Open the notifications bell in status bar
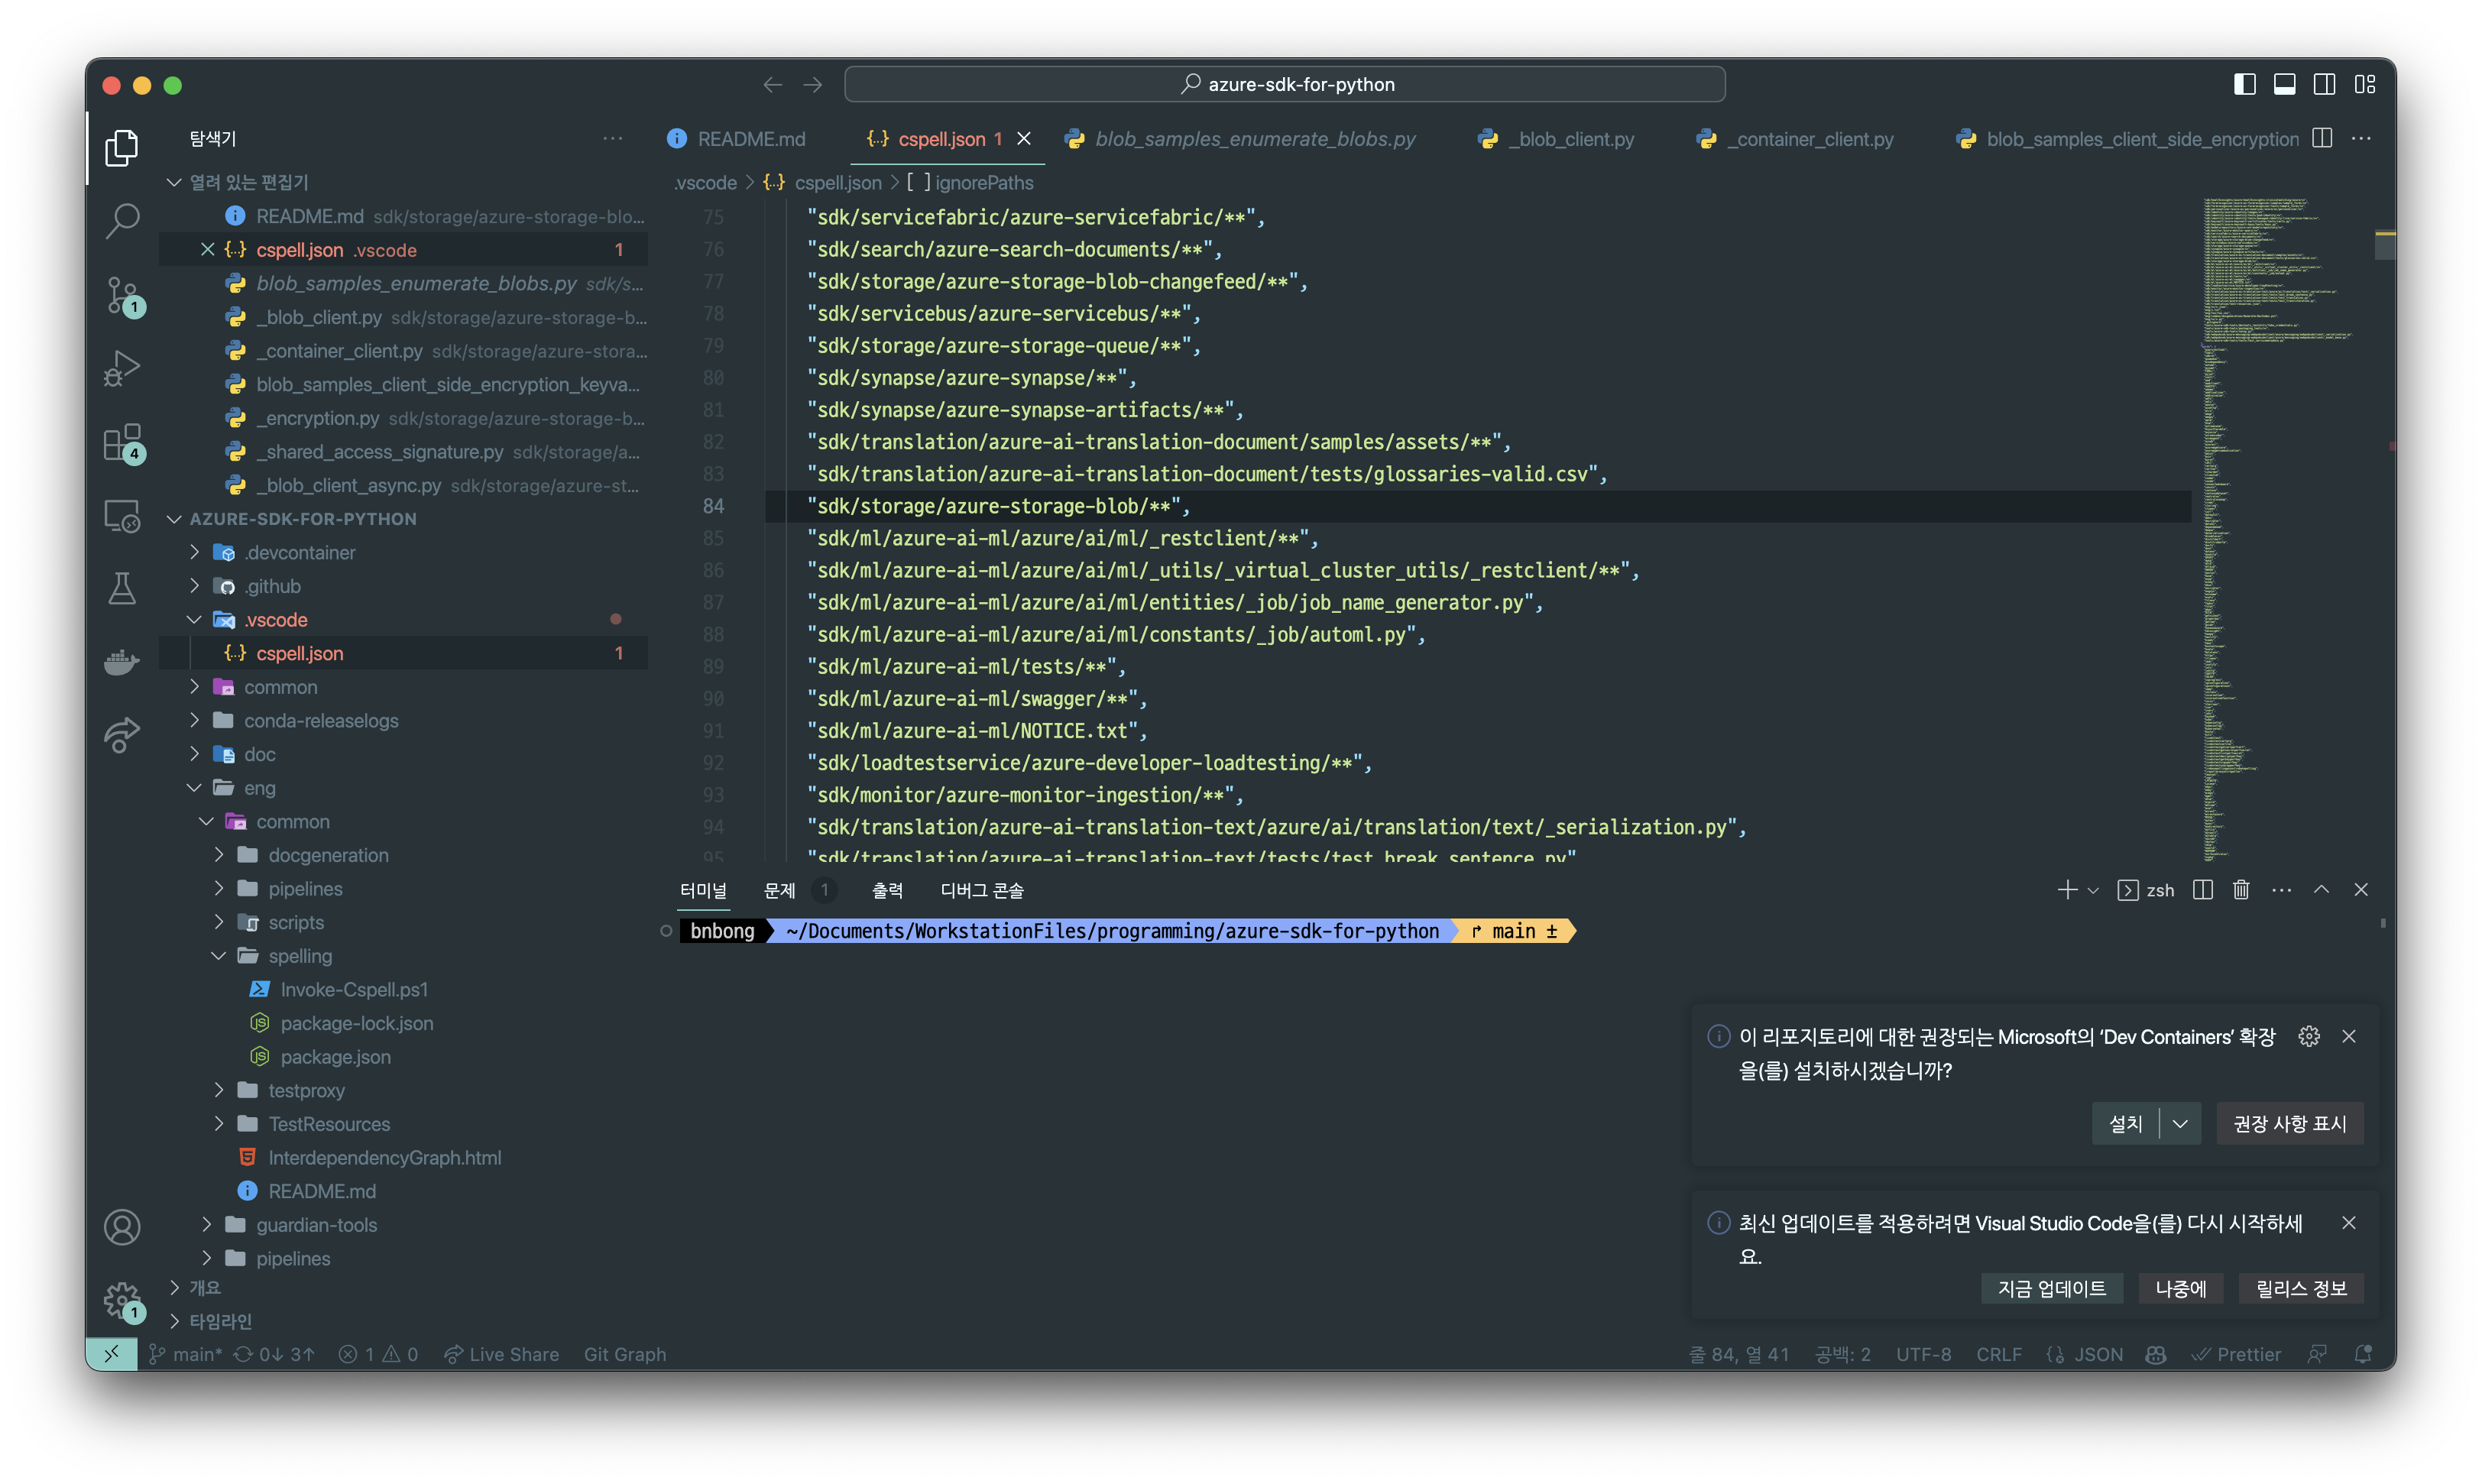The width and height of the screenshot is (2482, 1484). tap(2363, 1354)
